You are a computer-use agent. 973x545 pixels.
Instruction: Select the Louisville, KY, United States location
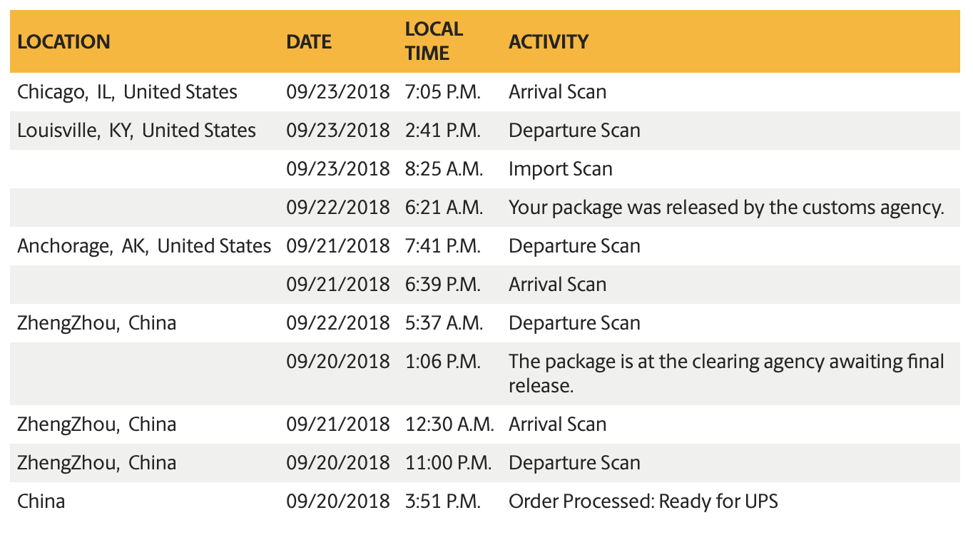point(136,131)
